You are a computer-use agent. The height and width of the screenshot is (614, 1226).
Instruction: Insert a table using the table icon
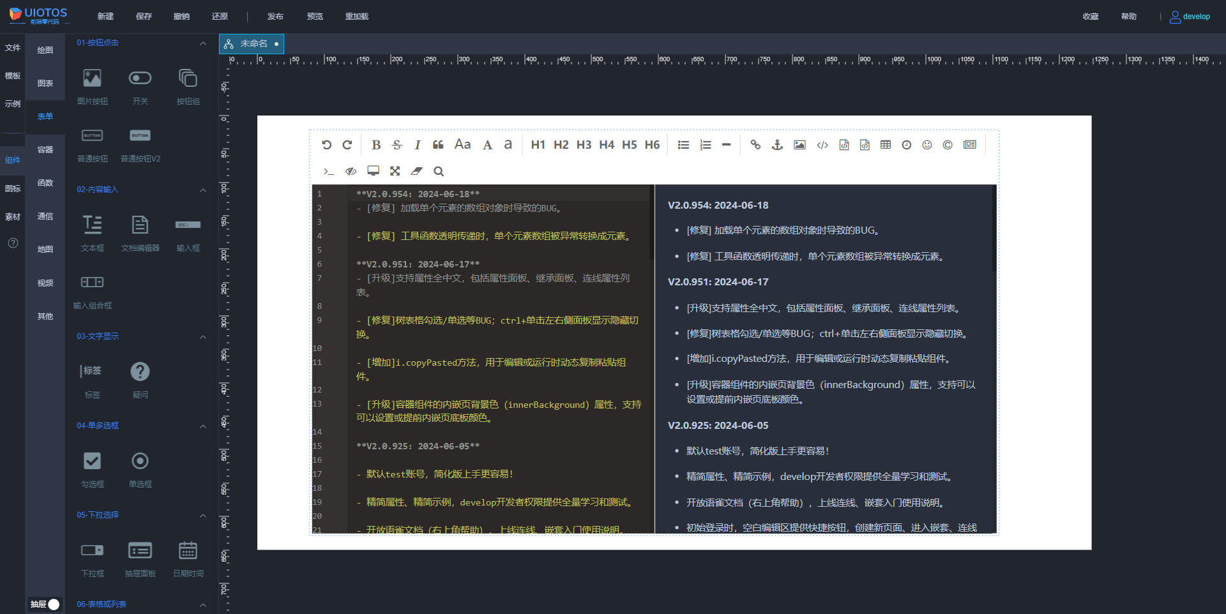pyautogui.click(x=885, y=145)
